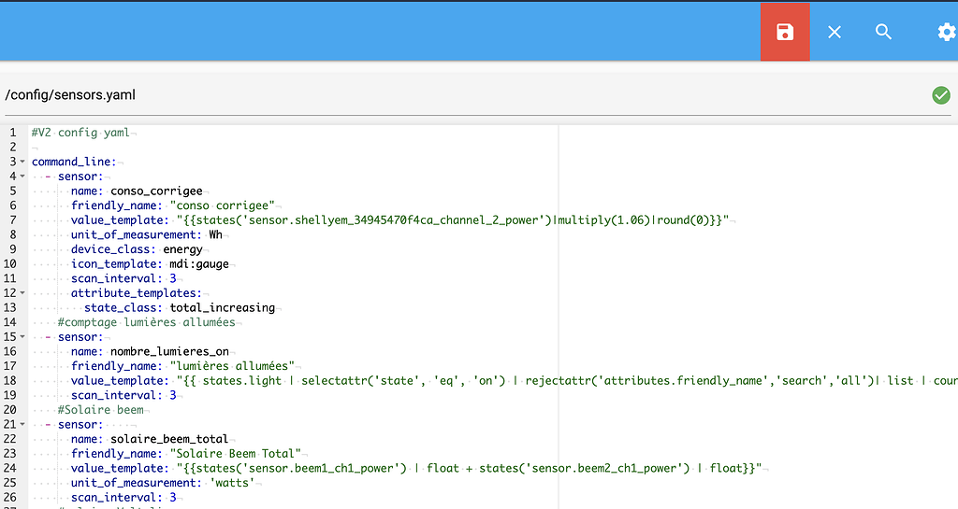
Task: Open editor settings gear icon
Action: [946, 32]
